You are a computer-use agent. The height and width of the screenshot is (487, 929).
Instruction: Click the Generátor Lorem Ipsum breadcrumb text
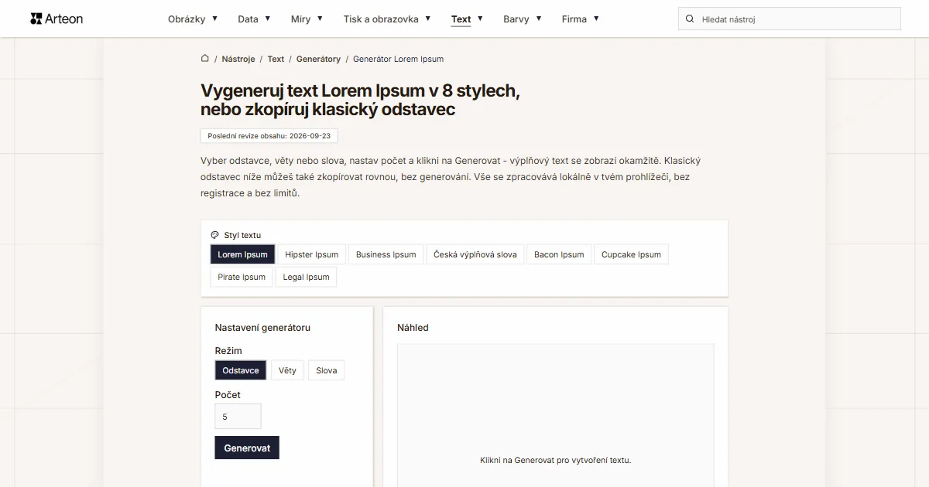point(398,59)
